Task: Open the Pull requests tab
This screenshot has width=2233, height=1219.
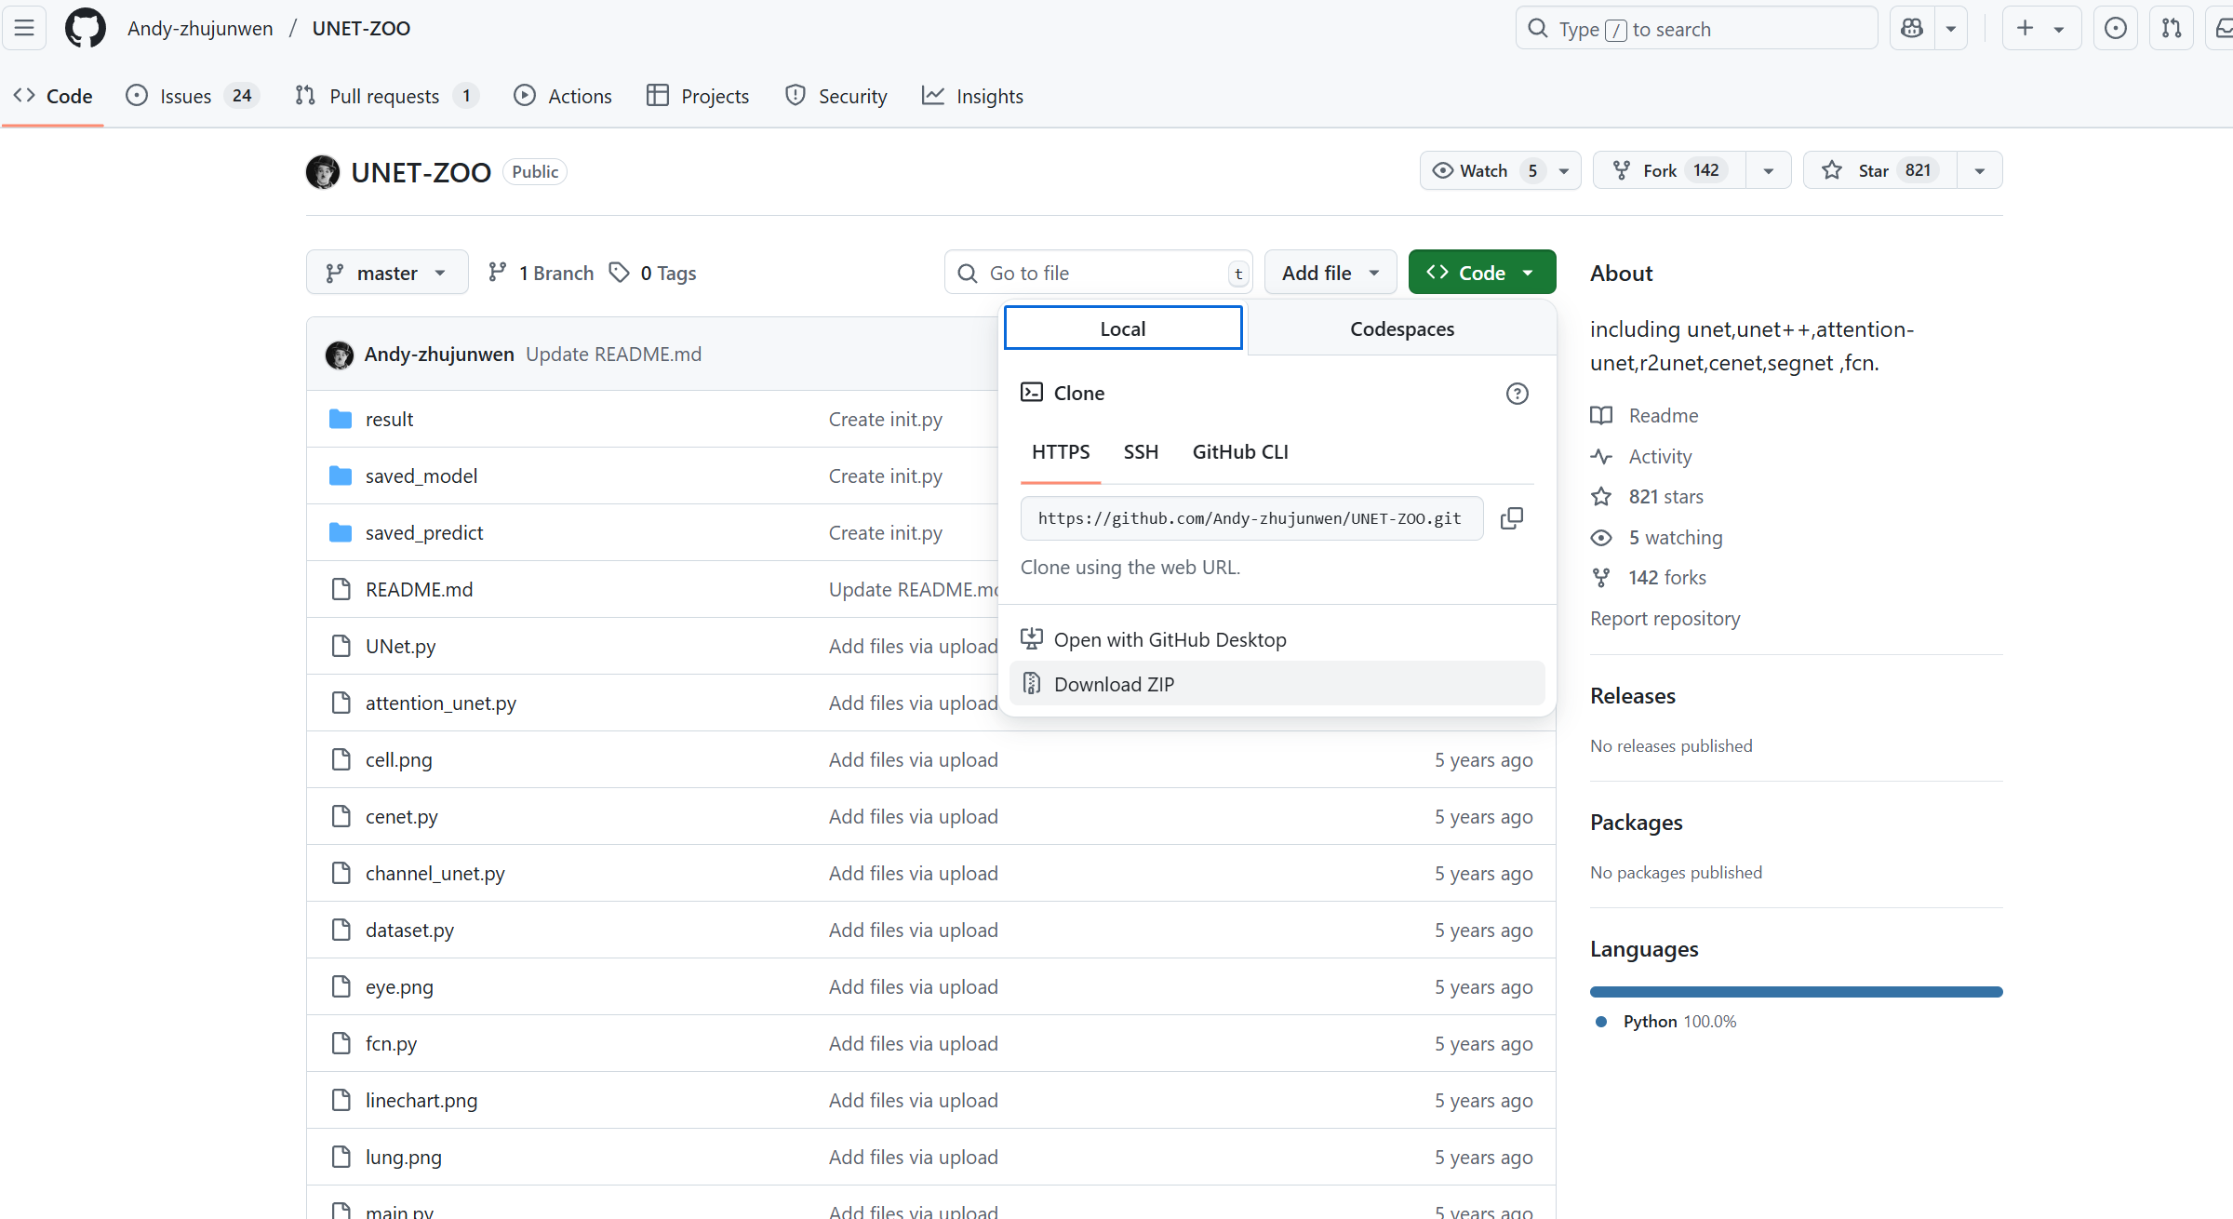Action: pyautogui.click(x=386, y=96)
